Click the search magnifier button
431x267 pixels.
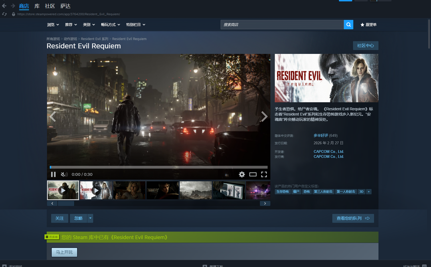(x=349, y=25)
